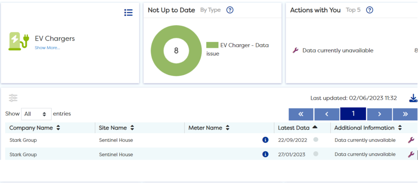
Task: Go to the first page
Action: click(x=301, y=114)
